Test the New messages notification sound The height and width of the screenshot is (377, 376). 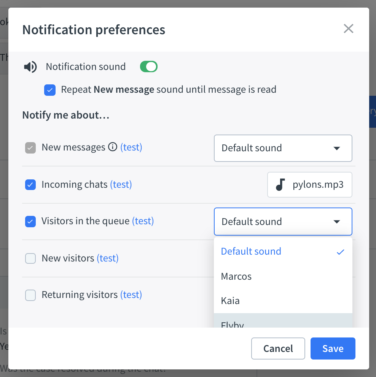click(131, 147)
